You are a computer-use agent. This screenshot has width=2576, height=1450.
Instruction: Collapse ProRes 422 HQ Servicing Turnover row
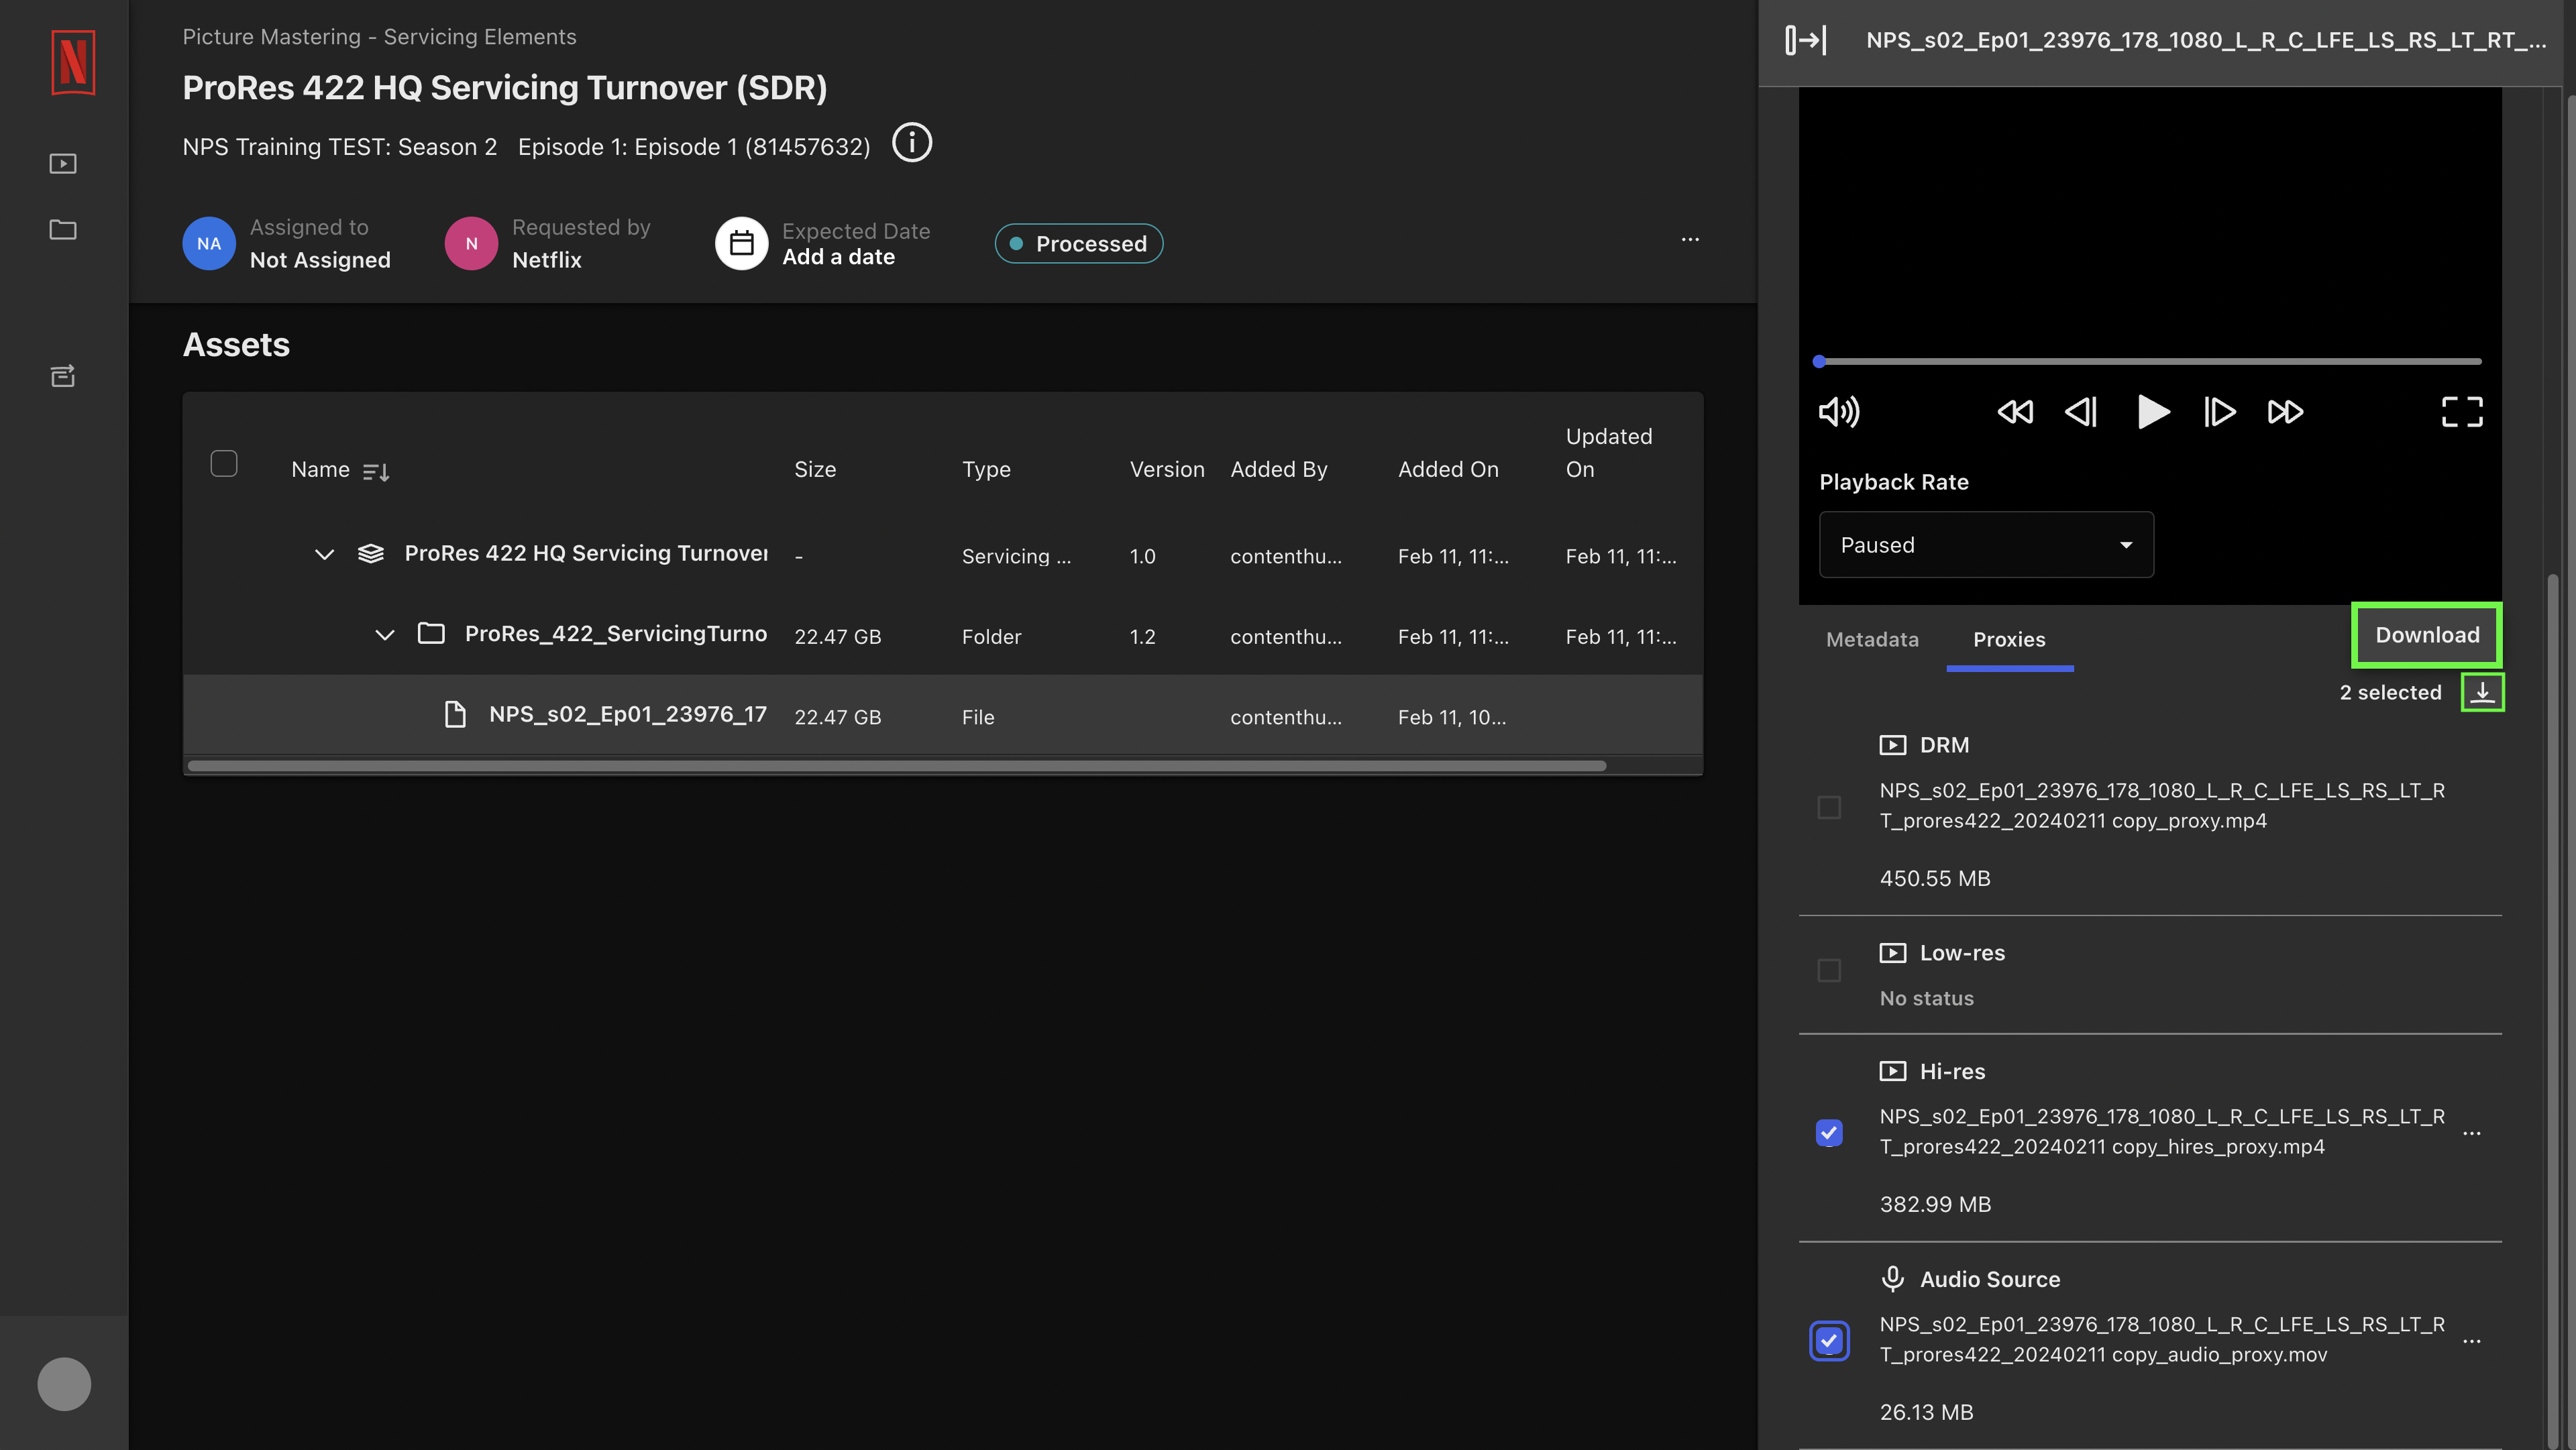pyautogui.click(x=324, y=554)
